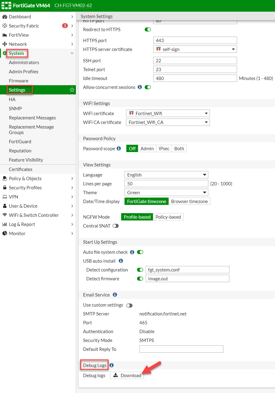
Task: Select Policy-based NGFW mode
Action: click(x=168, y=217)
